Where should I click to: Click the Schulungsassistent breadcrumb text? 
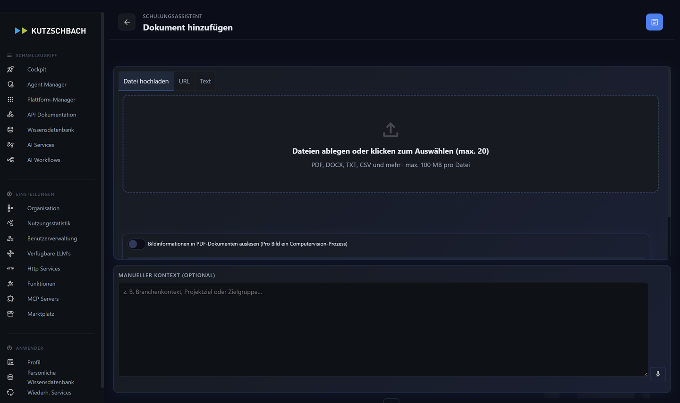(x=172, y=16)
